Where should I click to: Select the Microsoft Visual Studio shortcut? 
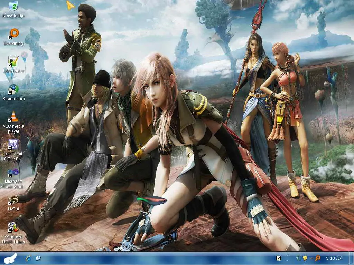point(13,178)
